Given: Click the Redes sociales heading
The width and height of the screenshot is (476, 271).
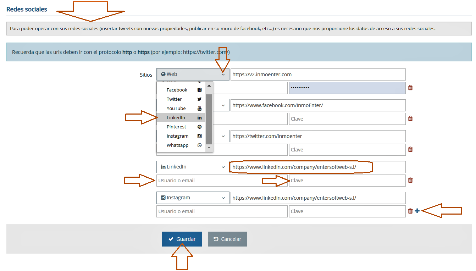Looking at the screenshot, I should [x=27, y=9].
